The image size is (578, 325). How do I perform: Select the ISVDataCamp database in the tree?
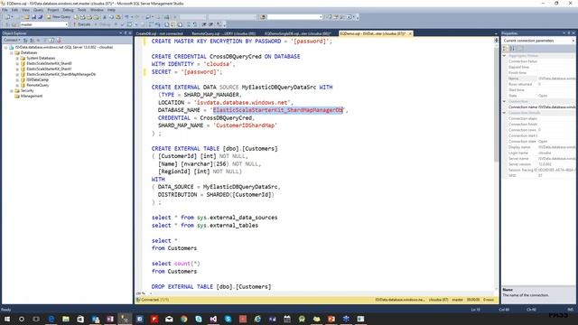point(37,79)
